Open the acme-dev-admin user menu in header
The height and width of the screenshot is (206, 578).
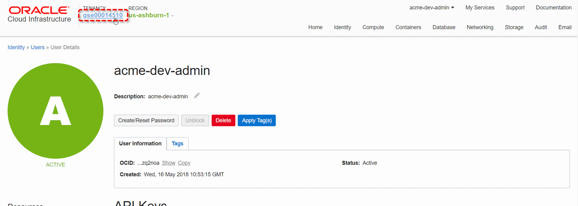coord(432,8)
